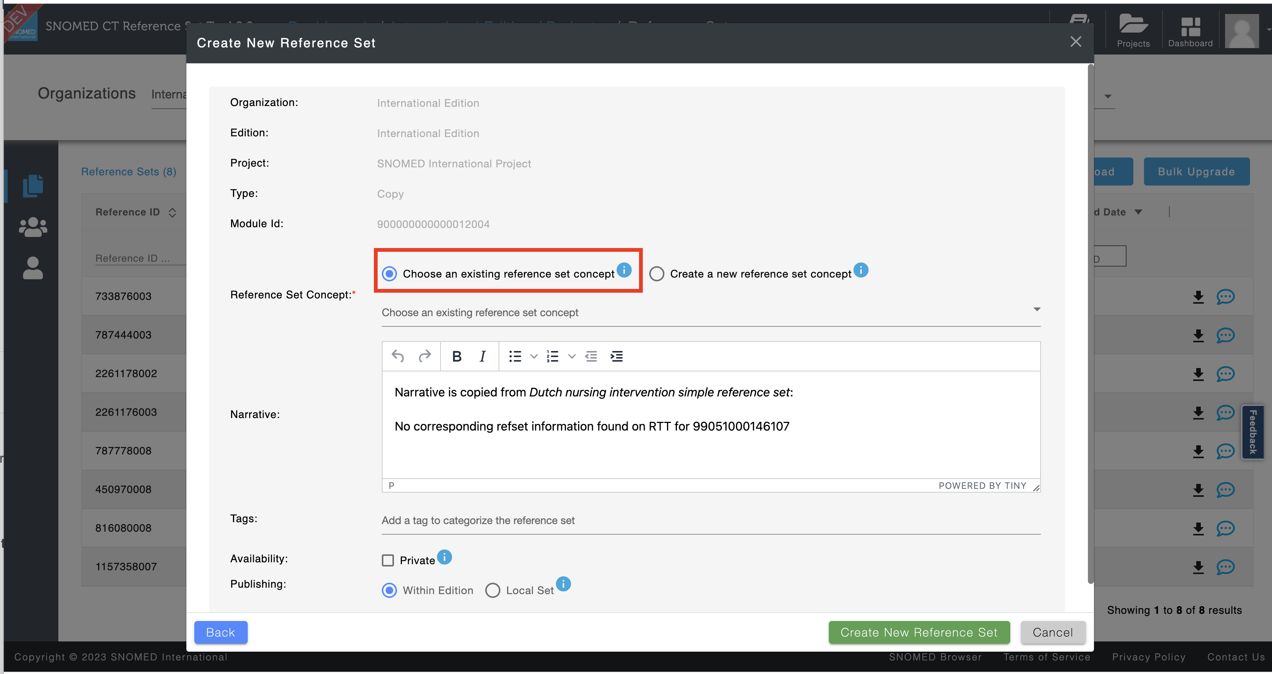Click Create New Reference Set button
1272x674 pixels.
919,632
